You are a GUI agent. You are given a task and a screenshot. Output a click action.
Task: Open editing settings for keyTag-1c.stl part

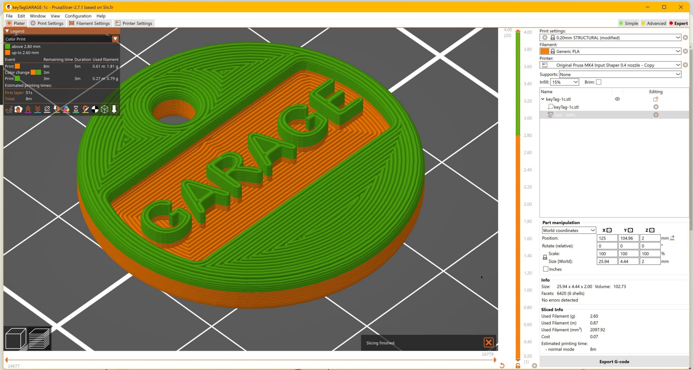(656, 107)
